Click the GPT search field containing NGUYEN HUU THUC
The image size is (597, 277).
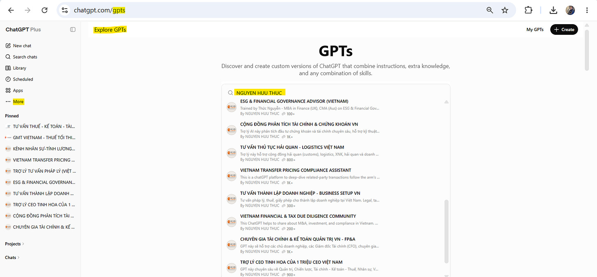pyautogui.click(x=336, y=93)
